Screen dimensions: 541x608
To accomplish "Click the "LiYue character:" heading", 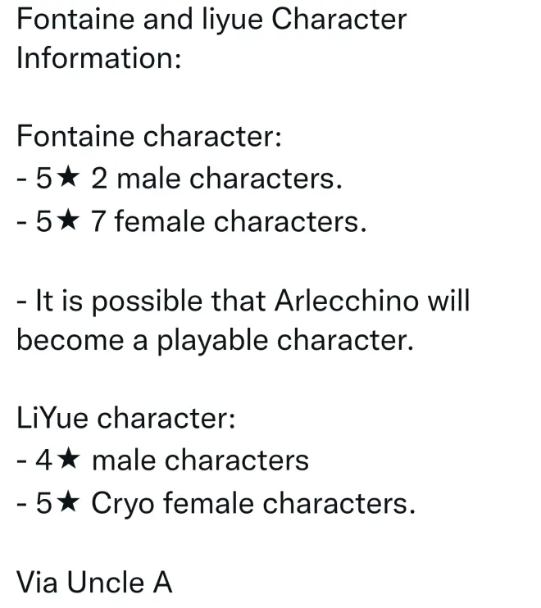I will [126, 418].
